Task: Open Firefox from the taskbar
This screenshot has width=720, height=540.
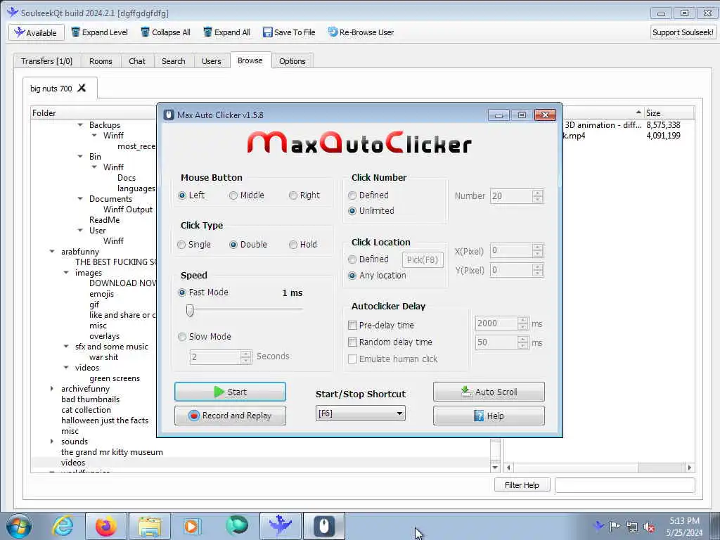Action: (106, 526)
